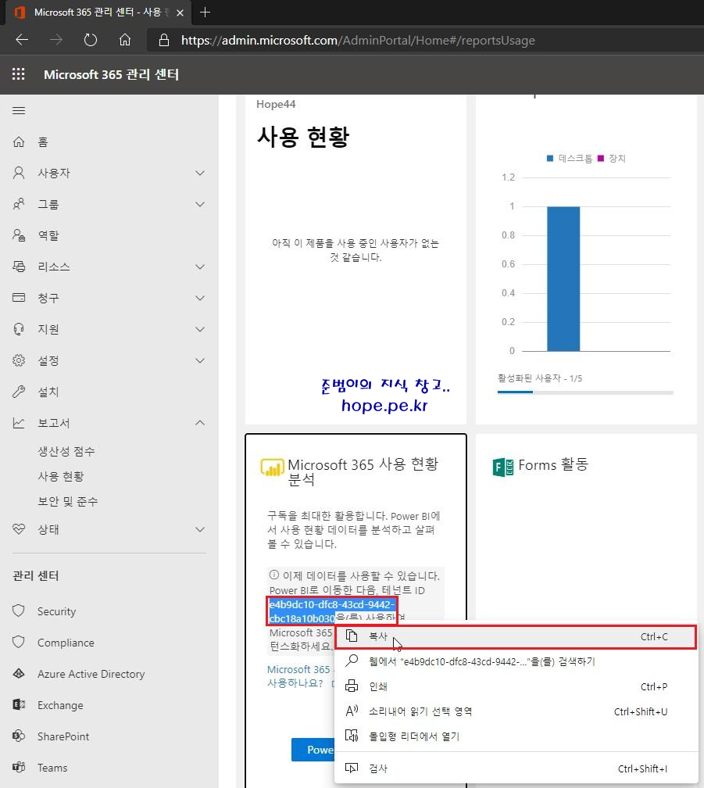Expand the 설정 chevron
This screenshot has width=704, height=788.
pyautogui.click(x=200, y=360)
